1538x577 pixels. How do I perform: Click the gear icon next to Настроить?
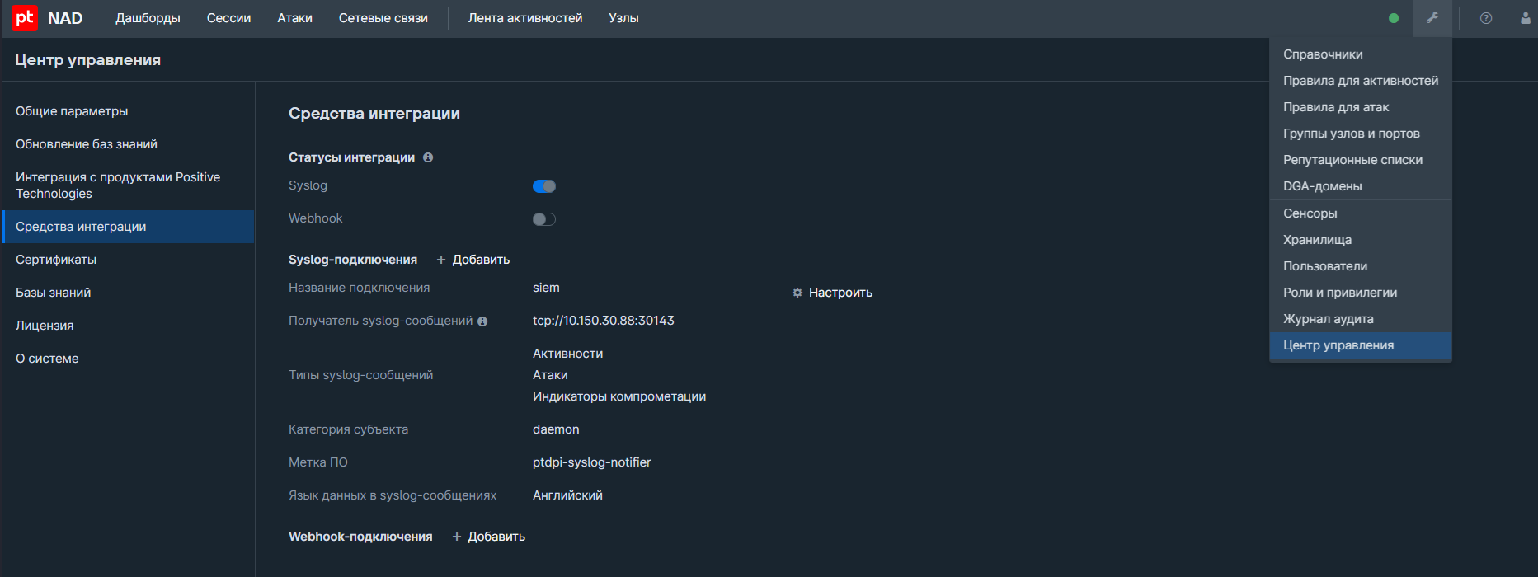click(797, 293)
